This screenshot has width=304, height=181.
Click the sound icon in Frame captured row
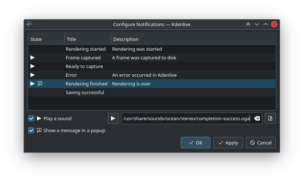(x=33, y=58)
